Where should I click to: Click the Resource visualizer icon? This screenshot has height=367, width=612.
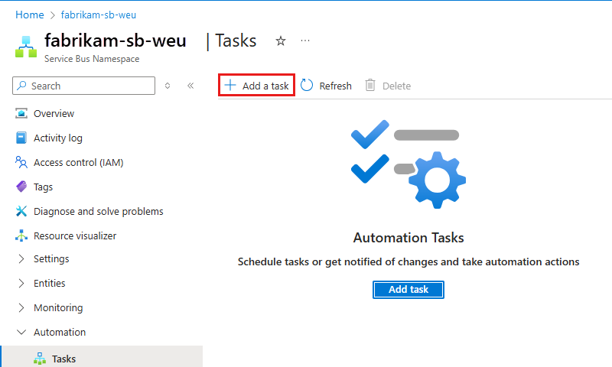[x=21, y=236]
